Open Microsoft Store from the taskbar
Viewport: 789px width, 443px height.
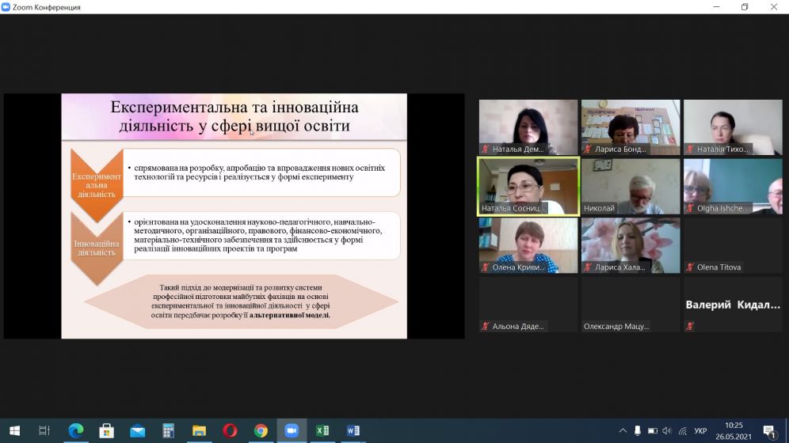pos(107,430)
